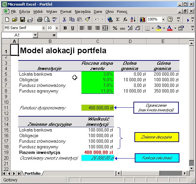The image size is (196, 184).
Task: Launch the Chart Wizard icon
Action: coord(142,19)
